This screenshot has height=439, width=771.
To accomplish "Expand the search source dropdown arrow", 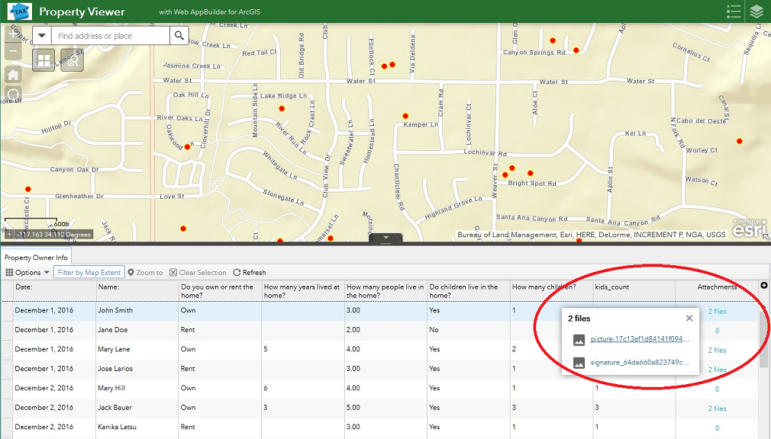I will click(42, 36).
